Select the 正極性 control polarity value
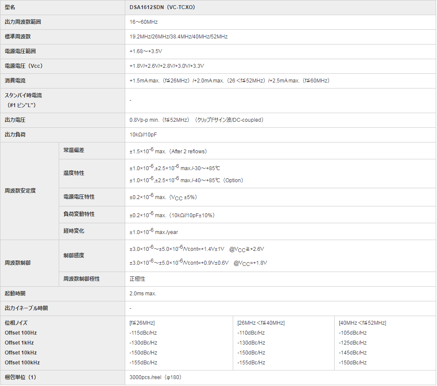Viewport: 437px width, 386px height. coord(137,279)
